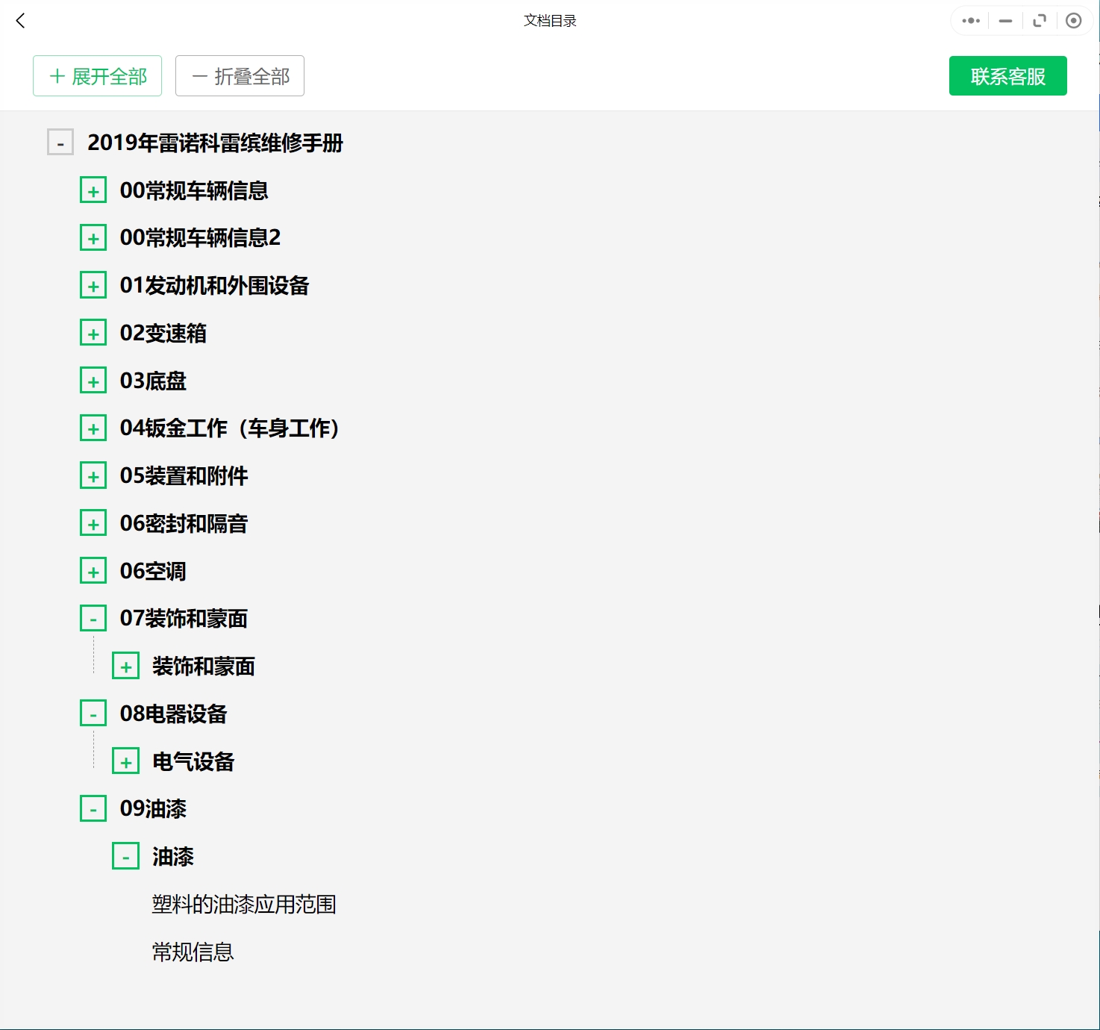The width and height of the screenshot is (1100, 1030).
Task: Click the minus icon inside 折叠全部 button
Action: [199, 75]
